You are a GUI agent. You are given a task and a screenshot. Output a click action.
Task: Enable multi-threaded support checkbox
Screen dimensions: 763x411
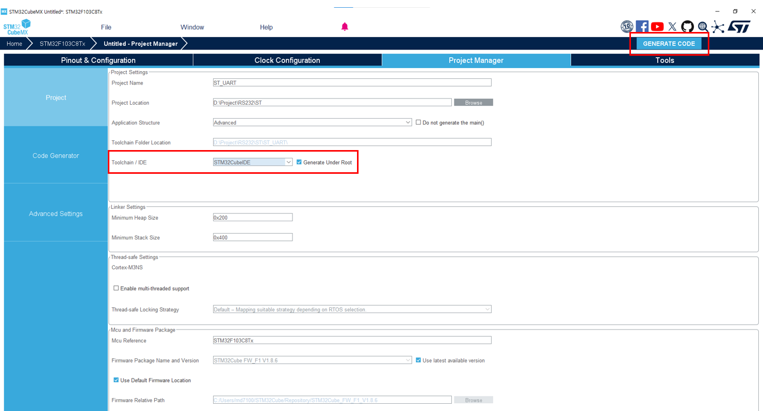pyautogui.click(x=116, y=288)
